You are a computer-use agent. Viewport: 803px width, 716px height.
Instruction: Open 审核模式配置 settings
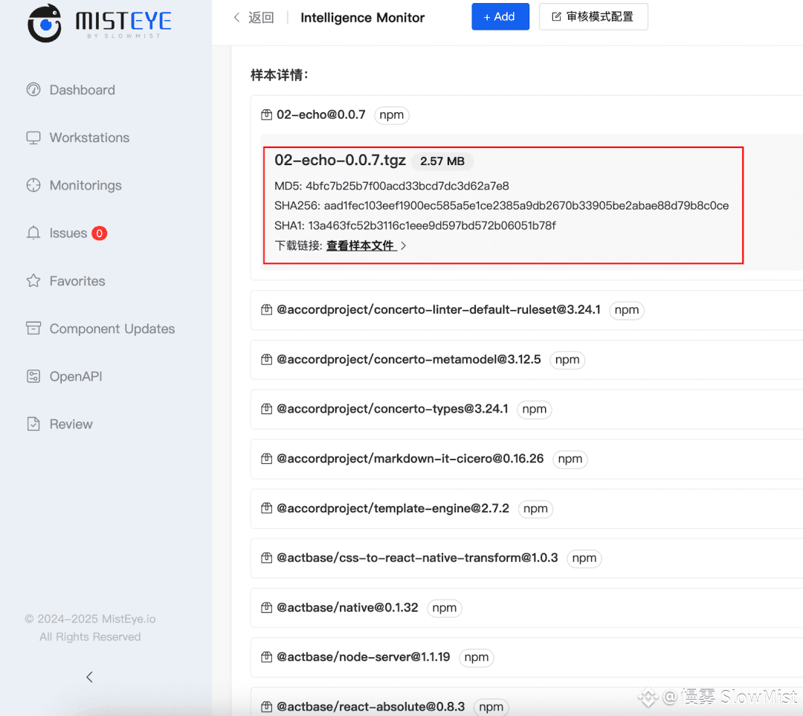593,16
